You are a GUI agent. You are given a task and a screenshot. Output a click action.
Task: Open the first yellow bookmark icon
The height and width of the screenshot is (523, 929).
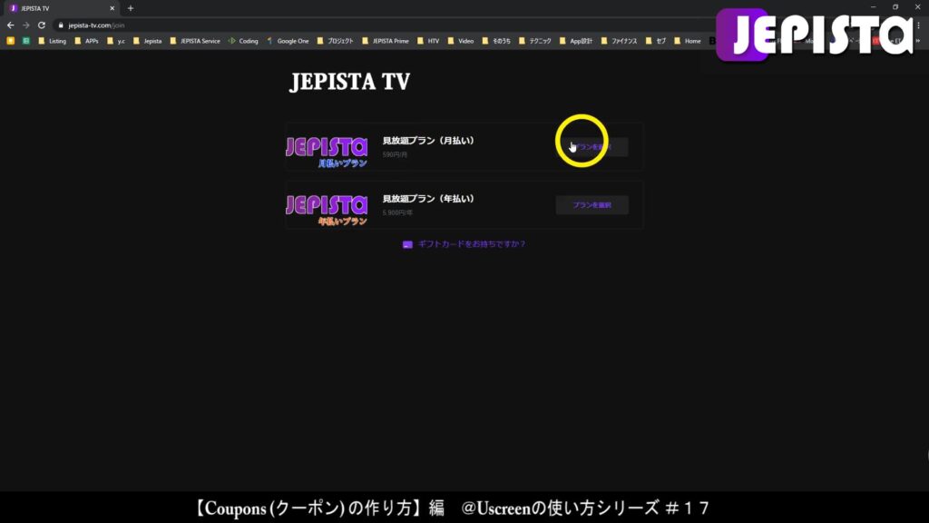pyautogui.click(x=10, y=41)
